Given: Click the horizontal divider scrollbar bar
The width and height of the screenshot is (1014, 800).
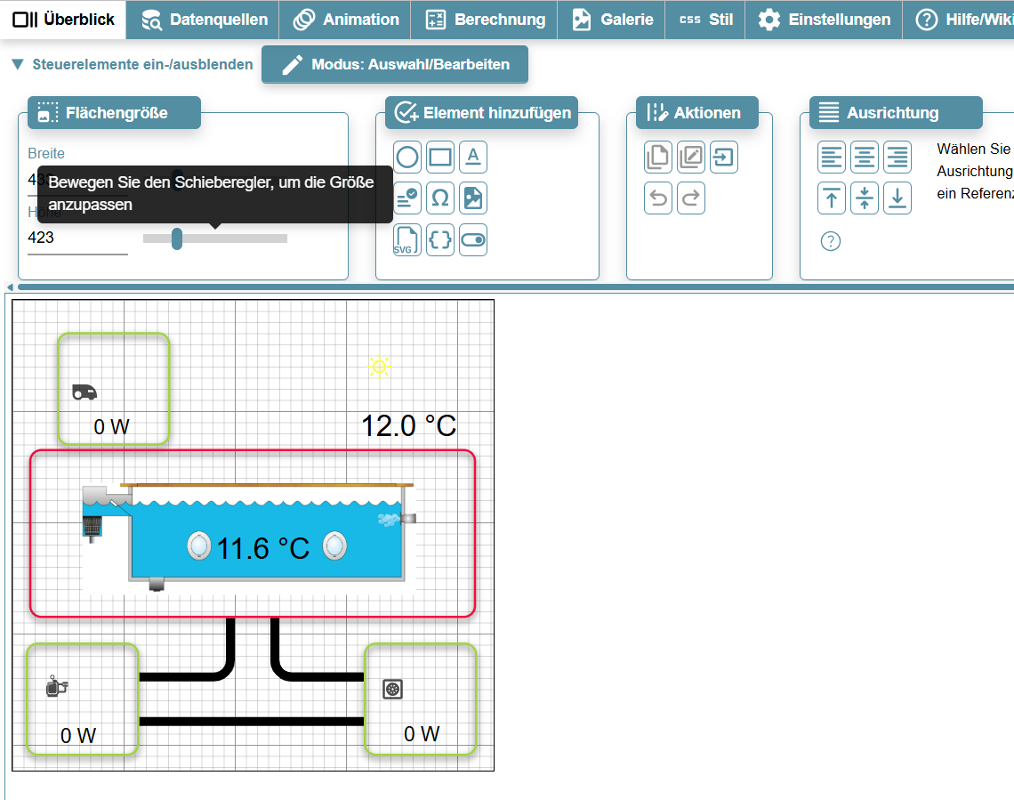Looking at the screenshot, I should pyautogui.click(x=516, y=287).
